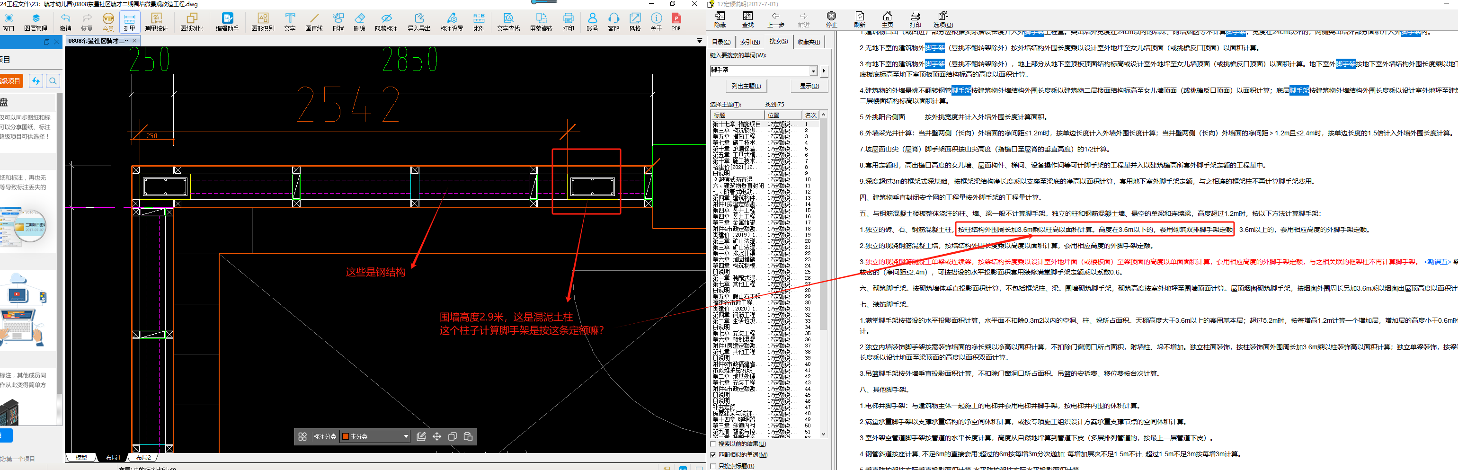Click the 查找 locate icon in help viewer
The height and width of the screenshot is (470, 1458).
coord(747,19)
